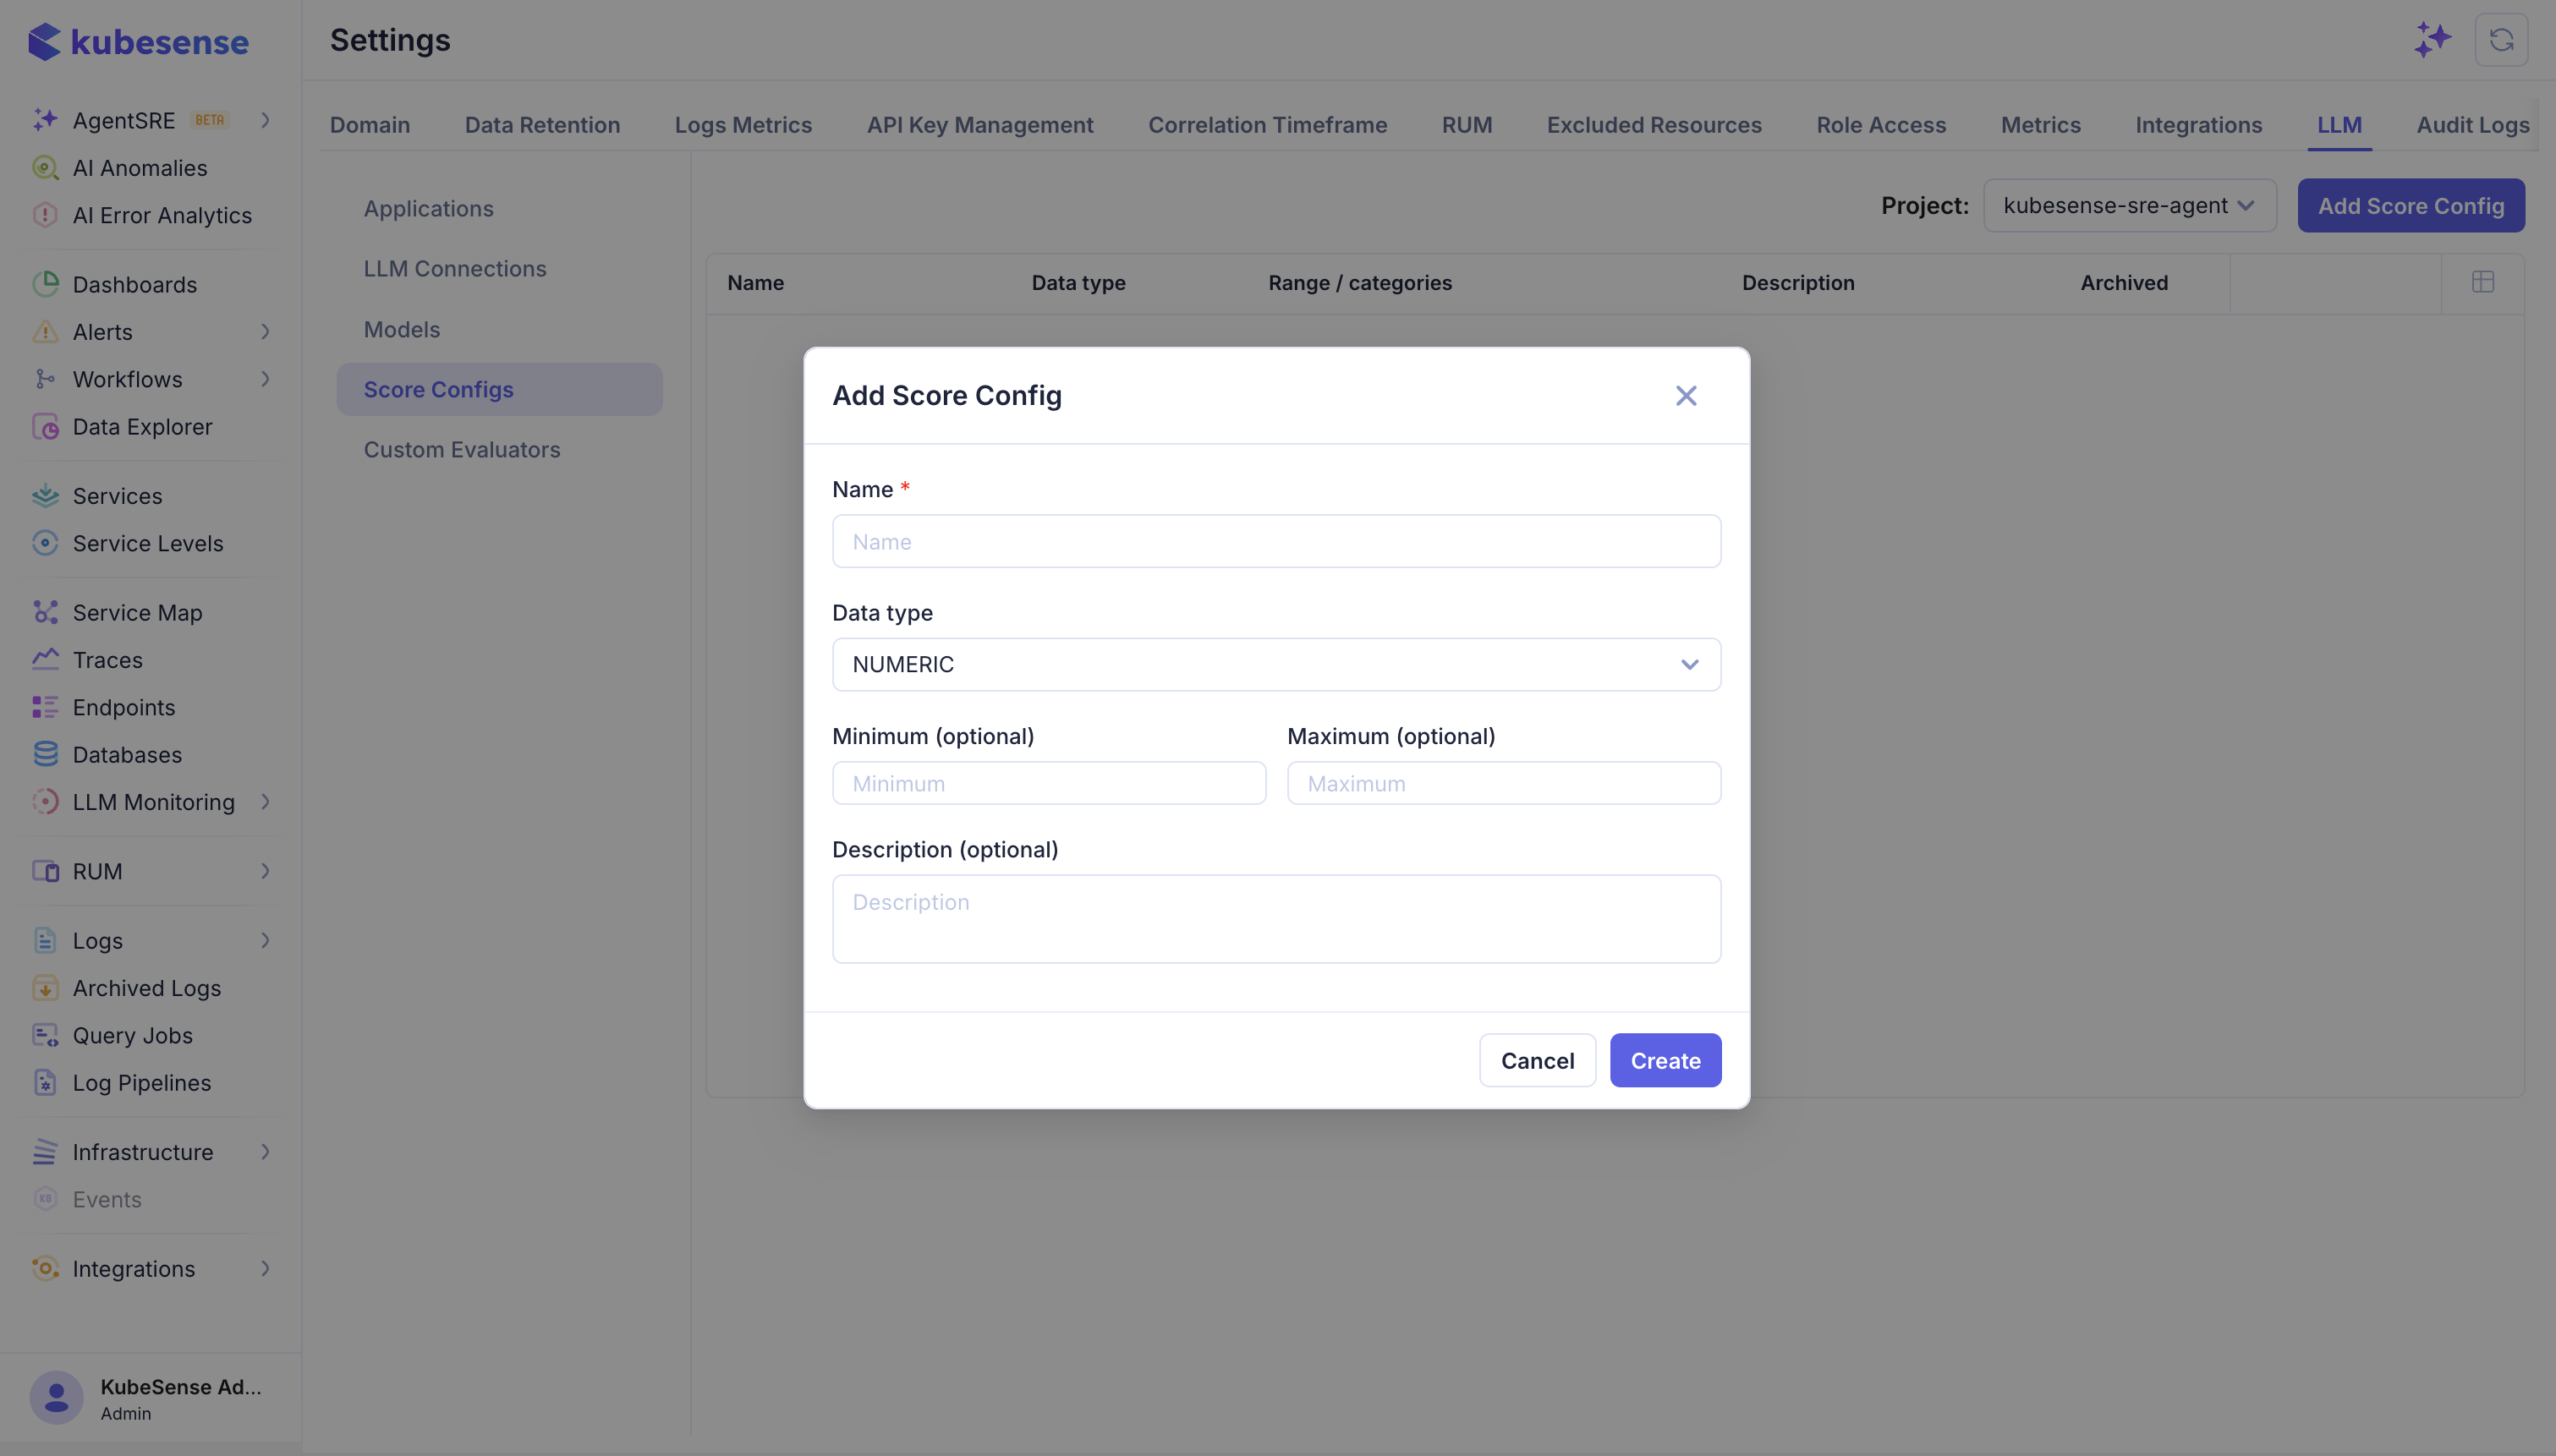Close the Add Score Config dialog
This screenshot has width=2556, height=1456.
[x=1686, y=396]
